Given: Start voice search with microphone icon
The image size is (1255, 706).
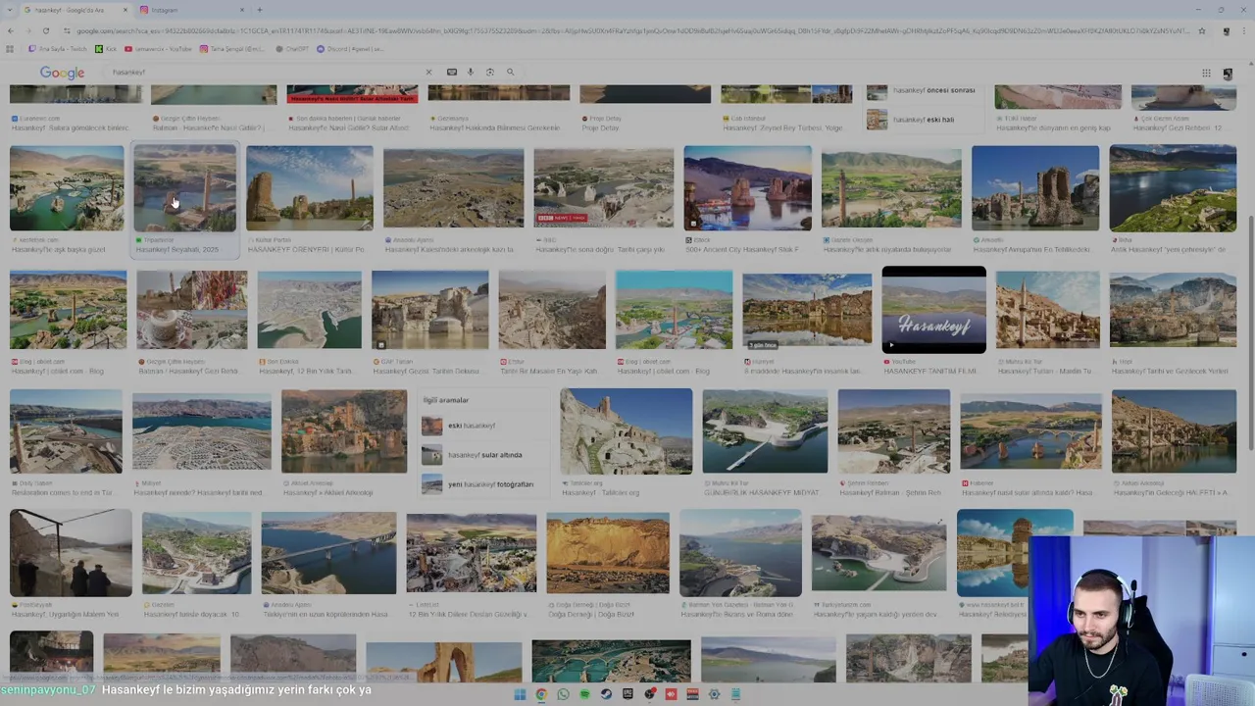Looking at the screenshot, I should pyautogui.click(x=471, y=72).
